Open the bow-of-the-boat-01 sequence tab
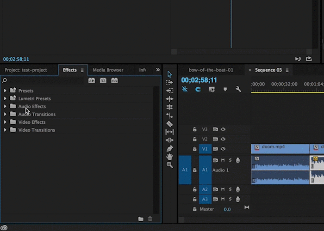The height and width of the screenshot is (231, 324). [211, 70]
